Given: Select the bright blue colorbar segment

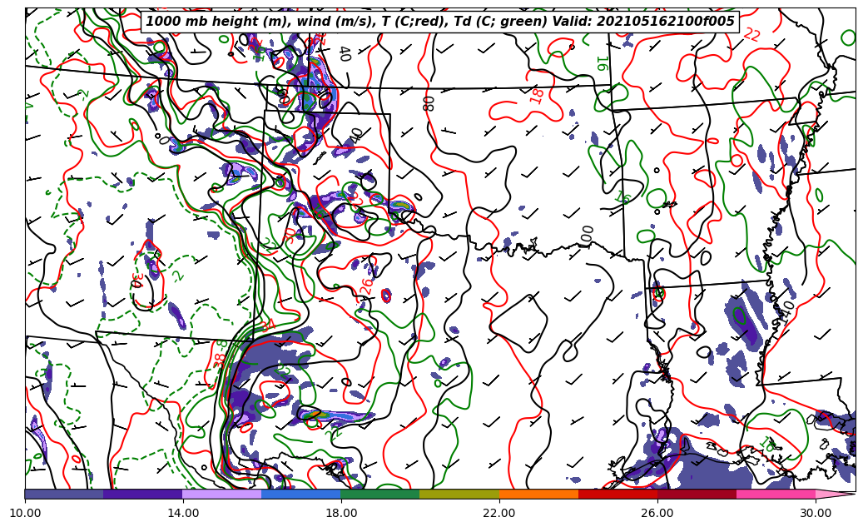Looking at the screenshot, I should click(x=301, y=494).
